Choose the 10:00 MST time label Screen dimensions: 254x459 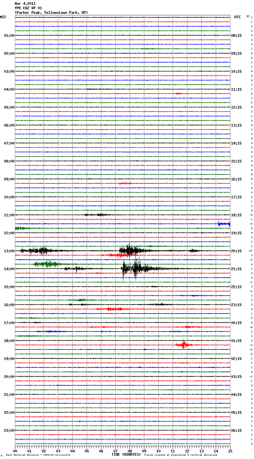pos(9,197)
